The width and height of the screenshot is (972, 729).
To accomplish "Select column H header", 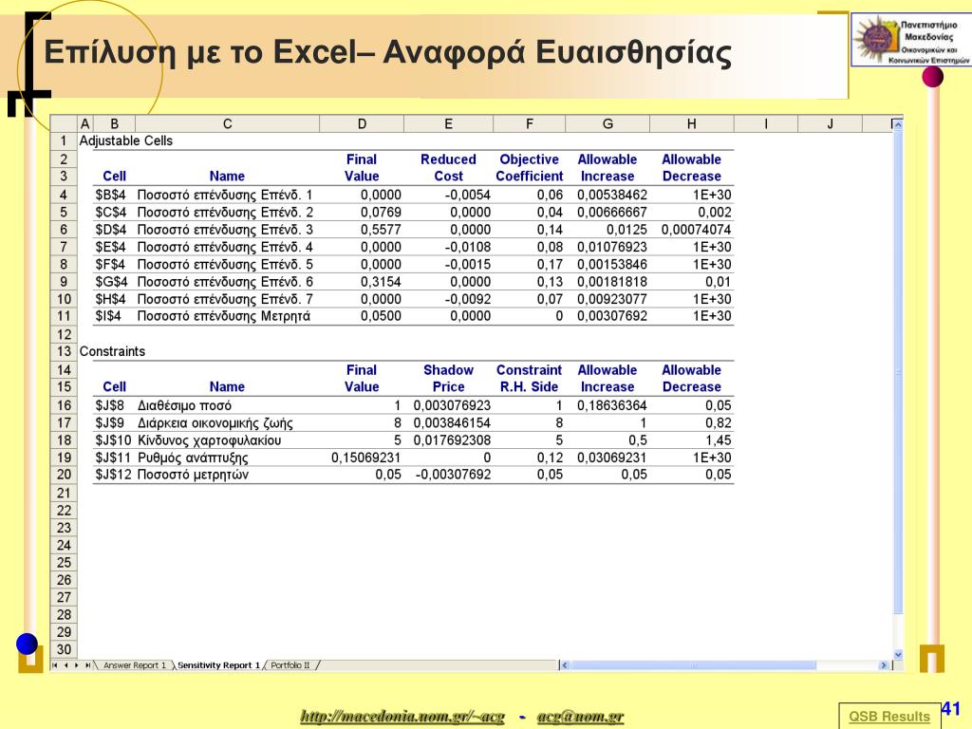I will tap(691, 124).
